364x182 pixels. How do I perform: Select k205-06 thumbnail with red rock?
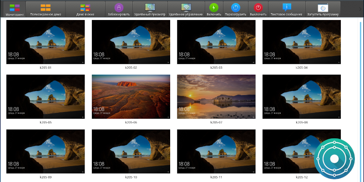point(131,96)
